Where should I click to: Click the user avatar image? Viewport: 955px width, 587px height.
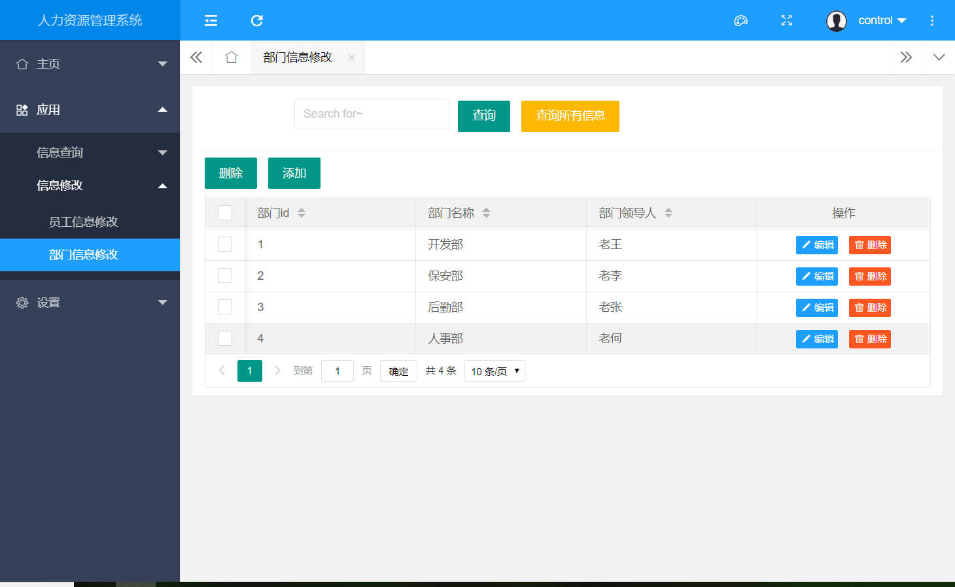coord(837,21)
